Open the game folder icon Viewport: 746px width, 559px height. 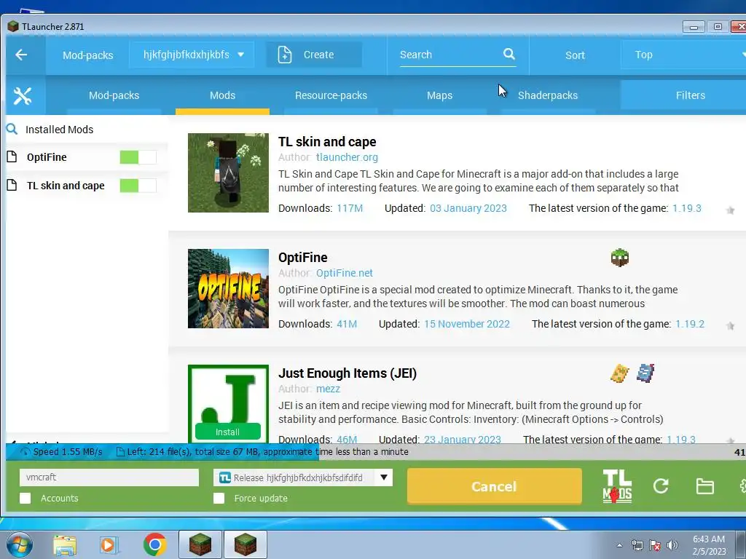click(x=704, y=486)
